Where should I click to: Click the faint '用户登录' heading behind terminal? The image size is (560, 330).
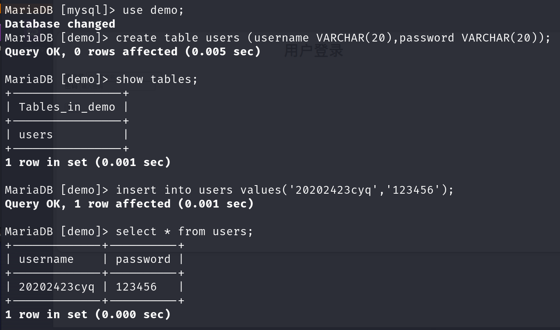click(x=313, y=51)
